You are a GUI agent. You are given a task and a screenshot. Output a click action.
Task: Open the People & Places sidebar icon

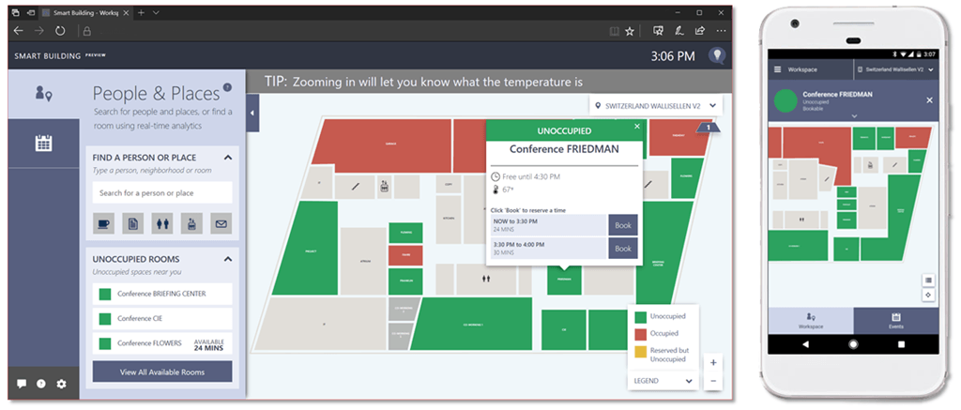[x=43, y=93]
